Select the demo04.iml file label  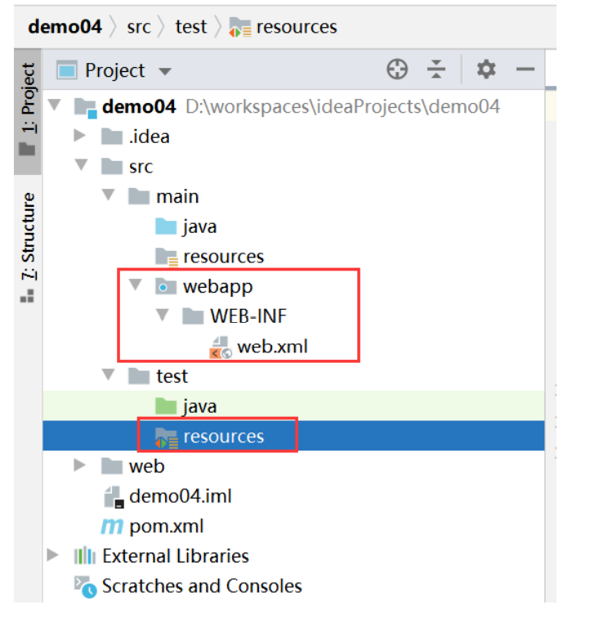(181, 496)
